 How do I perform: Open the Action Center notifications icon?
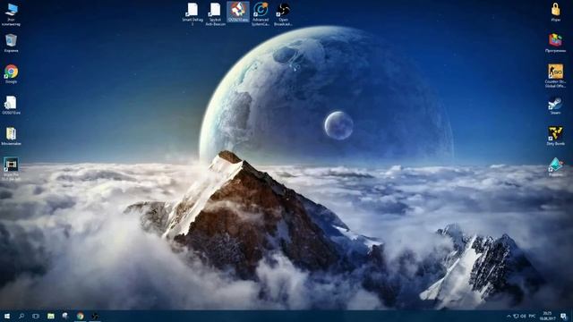coord(564,316)
